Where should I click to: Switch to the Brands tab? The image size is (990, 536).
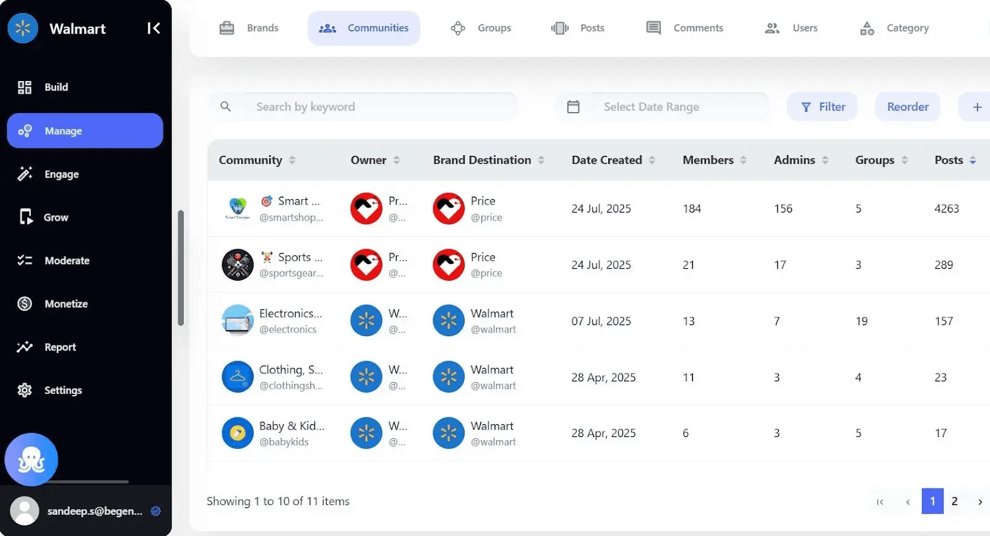[249, 28]
